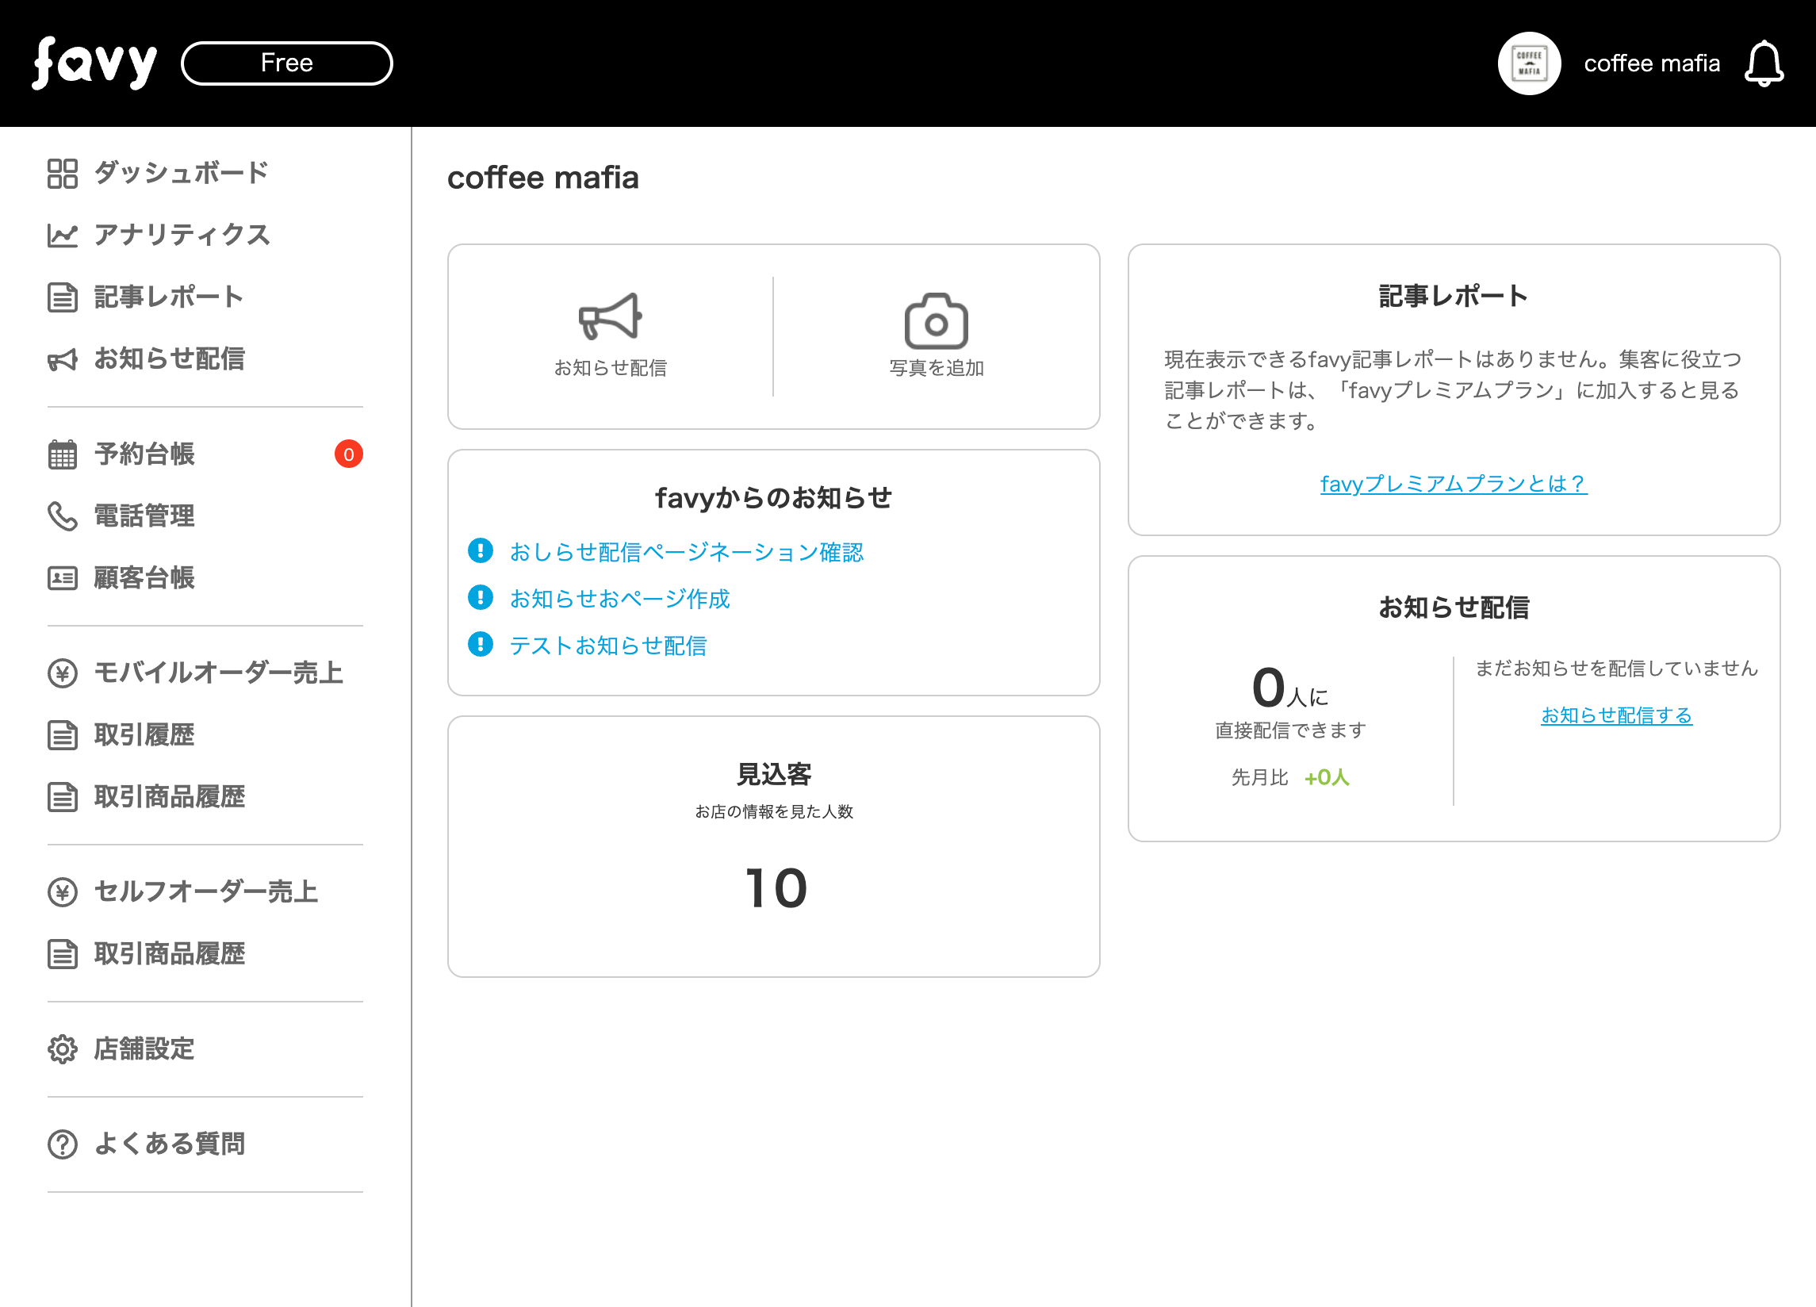Image resolution: width=1816 pixels, height=1307 pixels.
Task: Click the red 0 badge beside 予約台帳
Action: (x=348, y=454)
